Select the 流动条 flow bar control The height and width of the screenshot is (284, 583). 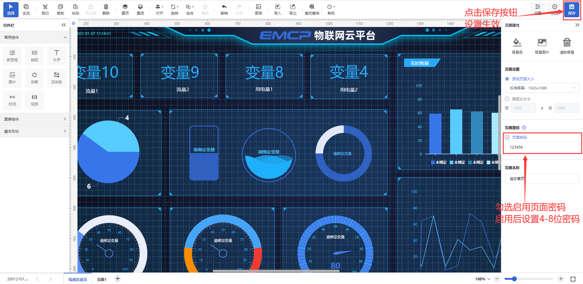click(x=57, y=78)
